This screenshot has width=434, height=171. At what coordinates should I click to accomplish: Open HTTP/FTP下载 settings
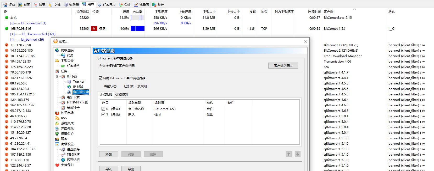pyautogui.click(x=77, y=102)
